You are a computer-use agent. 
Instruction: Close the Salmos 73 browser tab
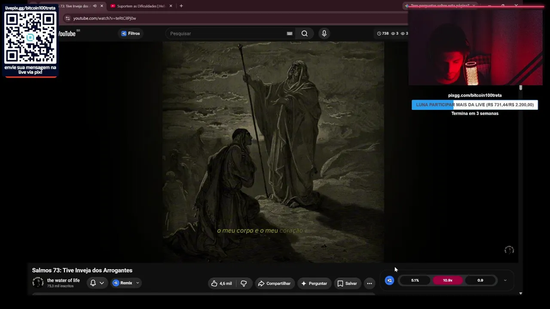(x=102, y=6)
